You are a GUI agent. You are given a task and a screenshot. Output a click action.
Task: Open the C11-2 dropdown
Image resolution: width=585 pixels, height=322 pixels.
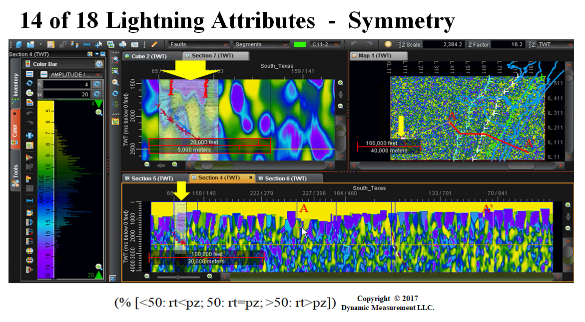(325, 44)
